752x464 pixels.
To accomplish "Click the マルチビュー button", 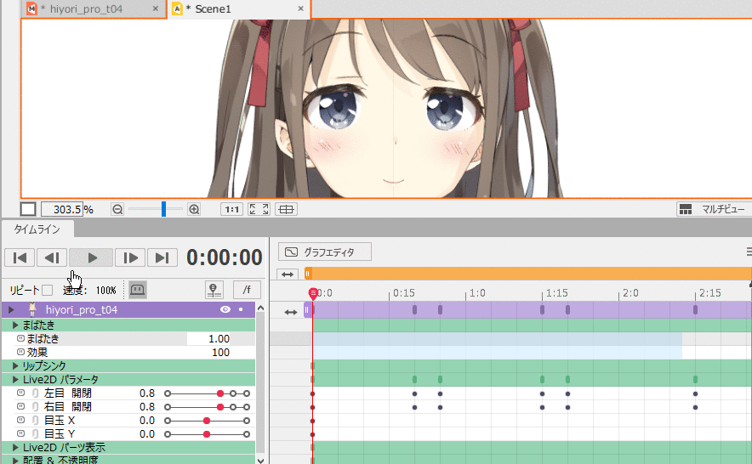I will [x=713, y=209].
